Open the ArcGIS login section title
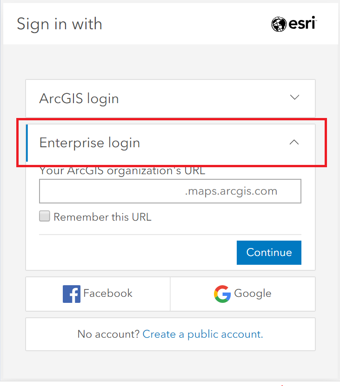This screenshot has width=340, height=386. coord(79,99)
